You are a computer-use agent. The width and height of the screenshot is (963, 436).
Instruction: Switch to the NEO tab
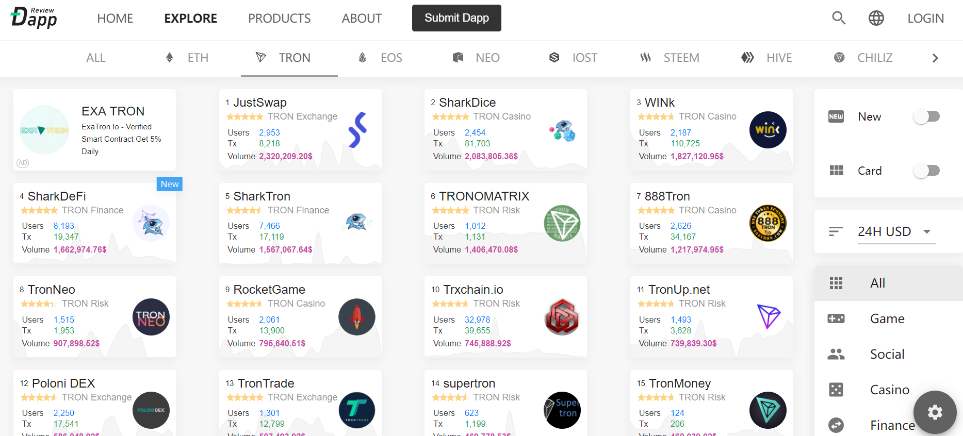point(476,58)
